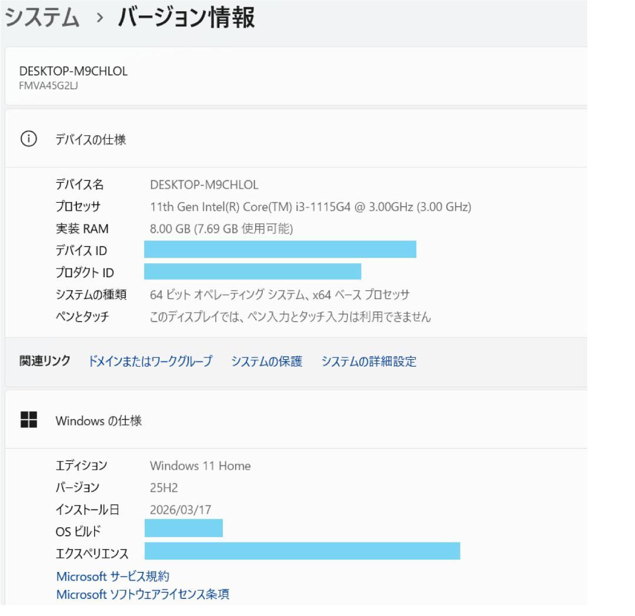Click the breadcrumb chevron separator
Image resolution: width=635 pixels, height=616 pixels.
(99, 18)
